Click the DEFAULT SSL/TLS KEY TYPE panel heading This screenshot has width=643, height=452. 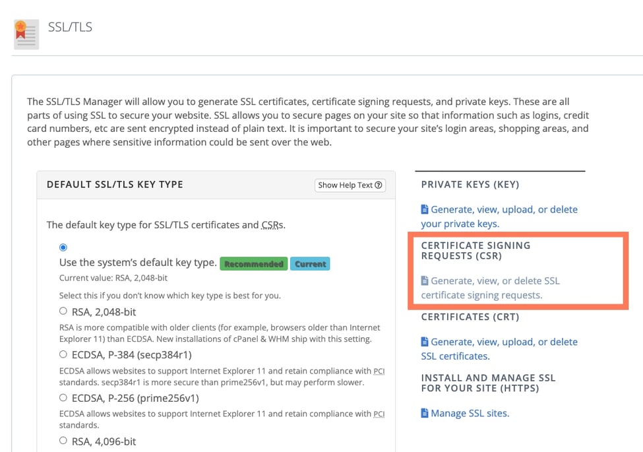click(114, 185)
